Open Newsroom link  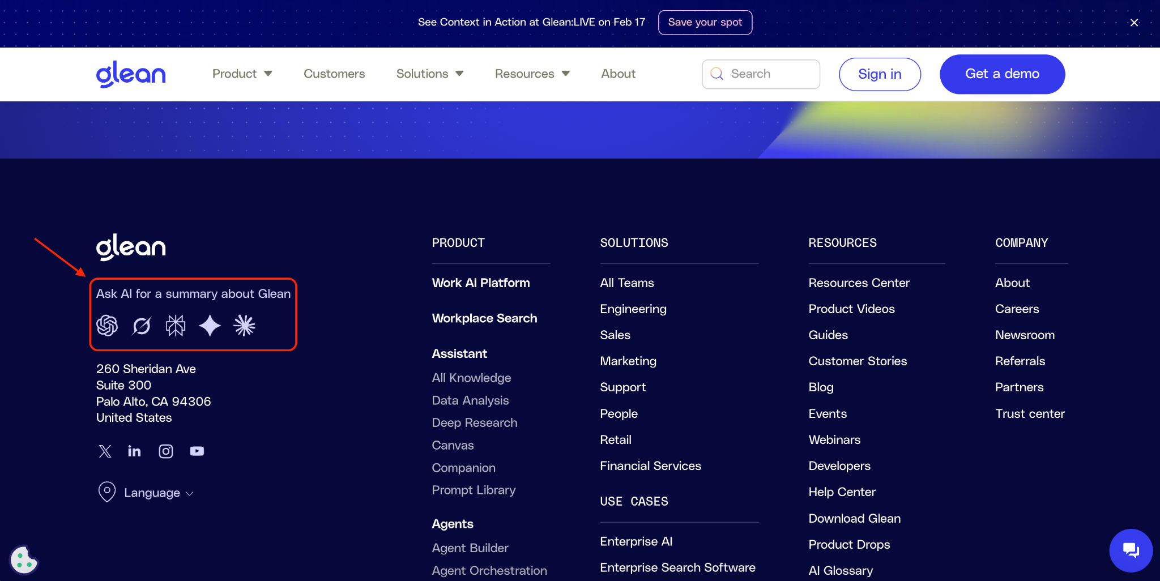point(1025,335)
